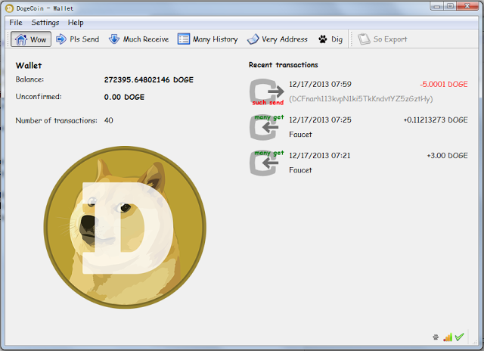Select the Dig paw mining button
This screenshot has width=484, height=351.
(333, 39)
